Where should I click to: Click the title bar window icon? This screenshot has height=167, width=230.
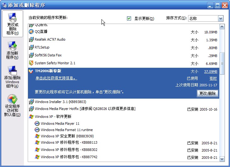click(x=4, y=5)
